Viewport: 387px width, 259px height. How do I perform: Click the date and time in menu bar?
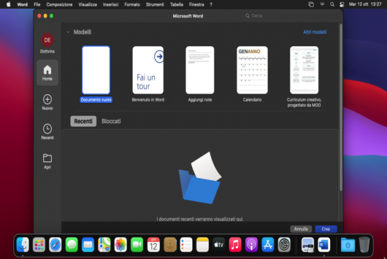pos(365,4)
